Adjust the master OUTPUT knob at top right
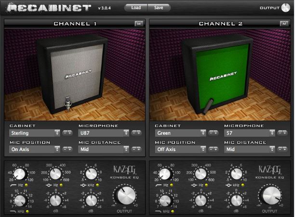Screen dimensions: 295x217 (285, 8)
